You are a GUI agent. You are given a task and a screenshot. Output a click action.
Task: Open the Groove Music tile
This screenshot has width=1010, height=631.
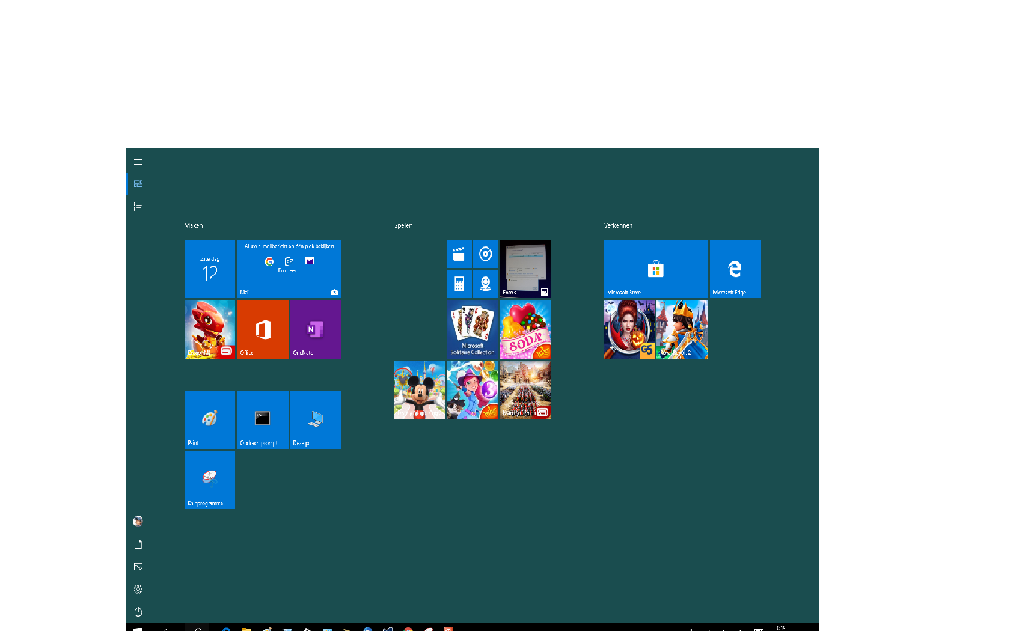[485, 254]
